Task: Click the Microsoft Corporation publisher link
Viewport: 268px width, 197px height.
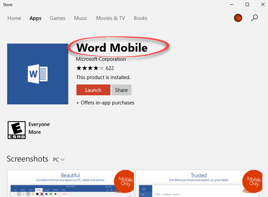Action: pyautogui.click(x=101, y=59)
